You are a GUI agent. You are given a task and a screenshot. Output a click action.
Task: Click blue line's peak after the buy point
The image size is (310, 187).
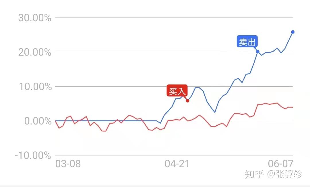pos(197,87)
